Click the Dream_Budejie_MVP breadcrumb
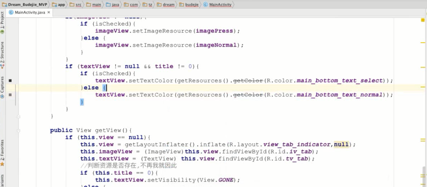The width and height of the screenshot is (427, 187). (x=25, y=5)
